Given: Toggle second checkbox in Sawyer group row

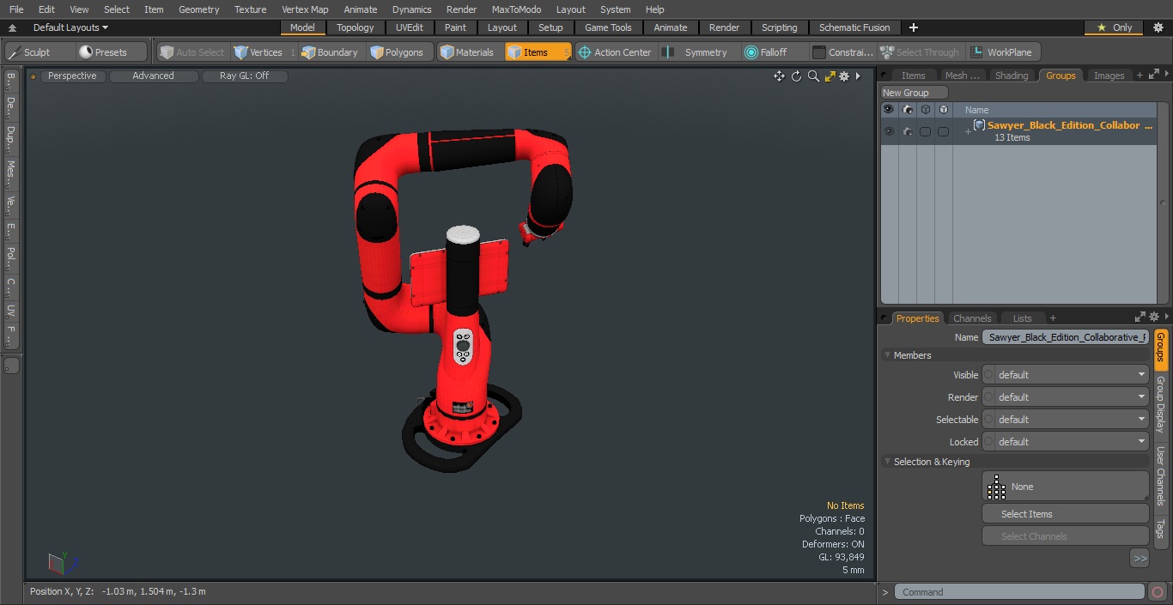Looking at the screenshot, I should point(943,131).
